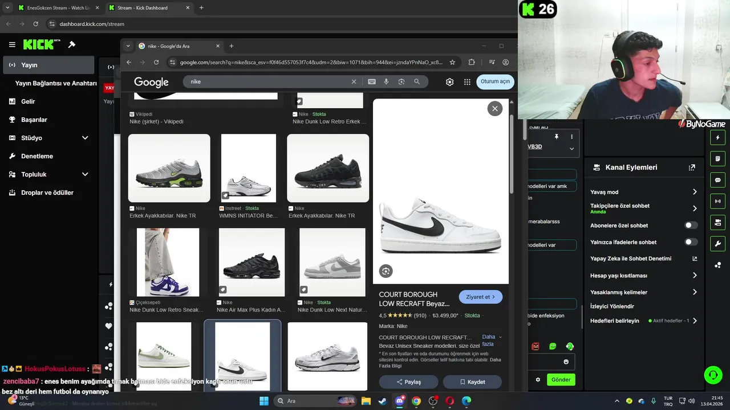The image size is (730, 410).
Task: Close the shoe image preview panel
Action: [494, 108]
